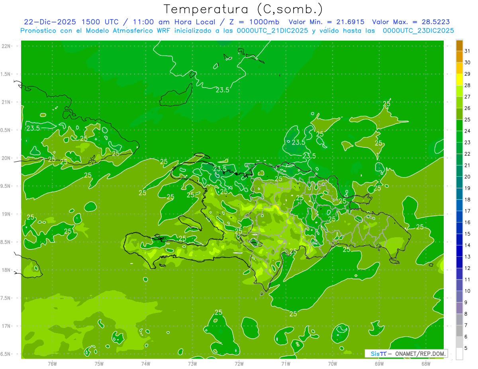Click the color bar label 31

tap(467, 51)
